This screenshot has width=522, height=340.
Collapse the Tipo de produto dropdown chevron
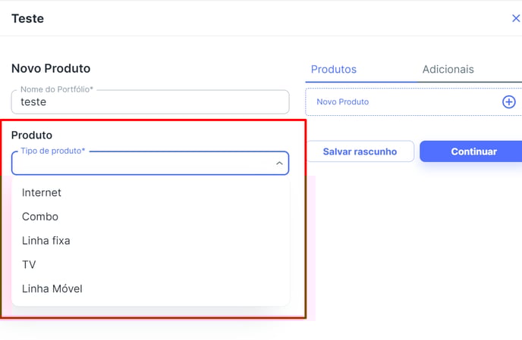point(279,164)
